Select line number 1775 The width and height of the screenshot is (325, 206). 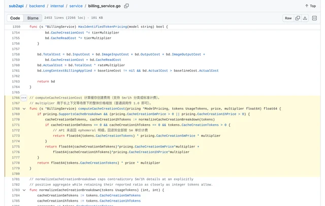16,146
